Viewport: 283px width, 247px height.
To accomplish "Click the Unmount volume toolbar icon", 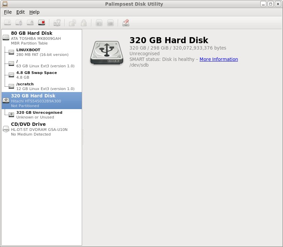I will pyautogui.click(x=19, y=23).
